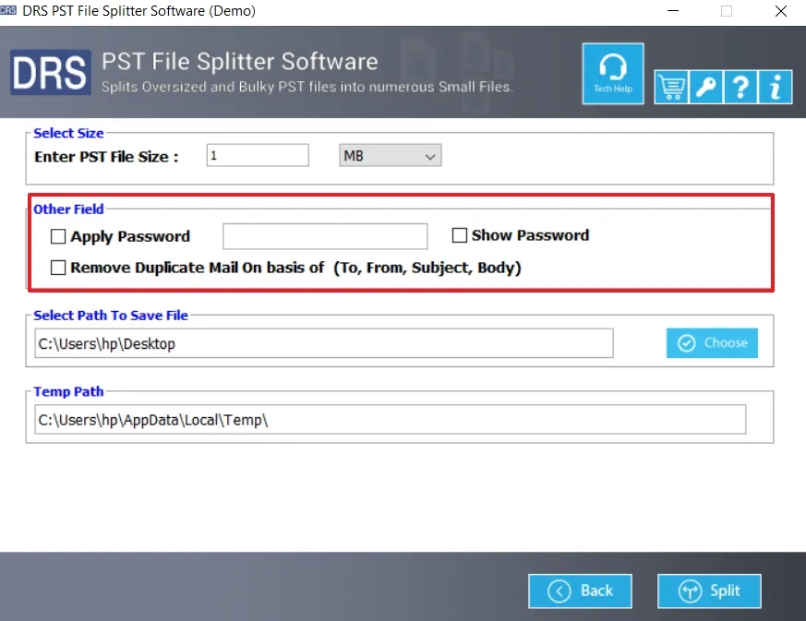
Task: Click the shopping cart purchase icon
Action: (x=671, y=87)
